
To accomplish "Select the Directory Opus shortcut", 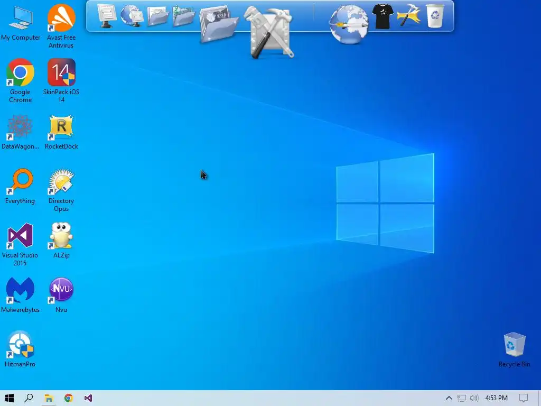I will point(61,190).
